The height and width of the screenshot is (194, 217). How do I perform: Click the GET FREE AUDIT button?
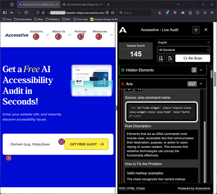(x=87, y=144)
